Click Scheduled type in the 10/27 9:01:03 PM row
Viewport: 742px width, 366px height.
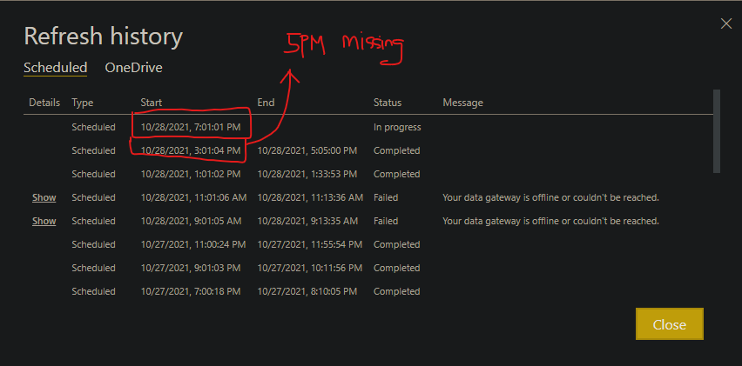(x=94, y=268)
